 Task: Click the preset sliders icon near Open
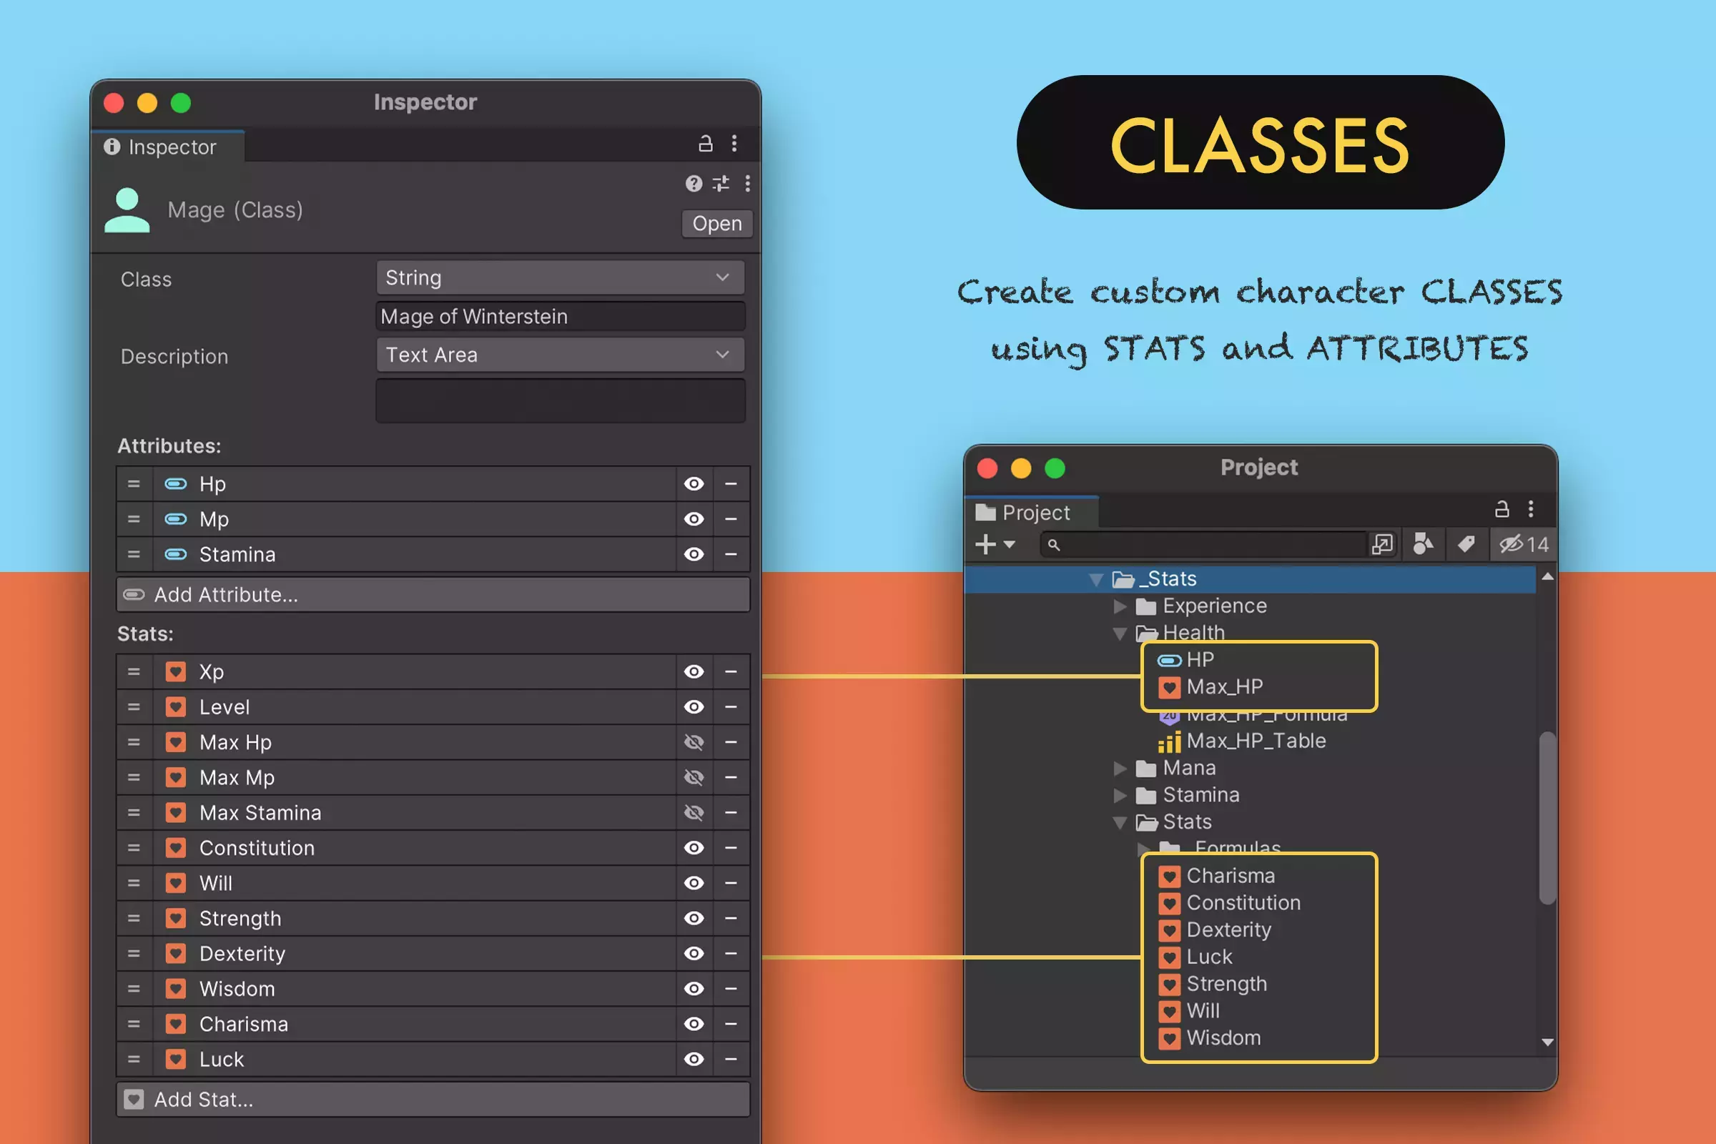(x=721, y=183)
